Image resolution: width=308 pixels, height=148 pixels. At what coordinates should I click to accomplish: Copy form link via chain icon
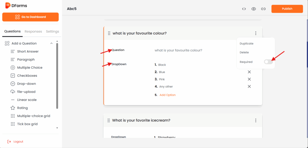(263, 9)
